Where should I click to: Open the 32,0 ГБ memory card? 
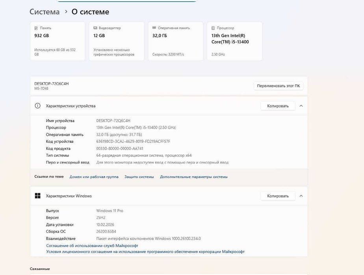(176, 41)
